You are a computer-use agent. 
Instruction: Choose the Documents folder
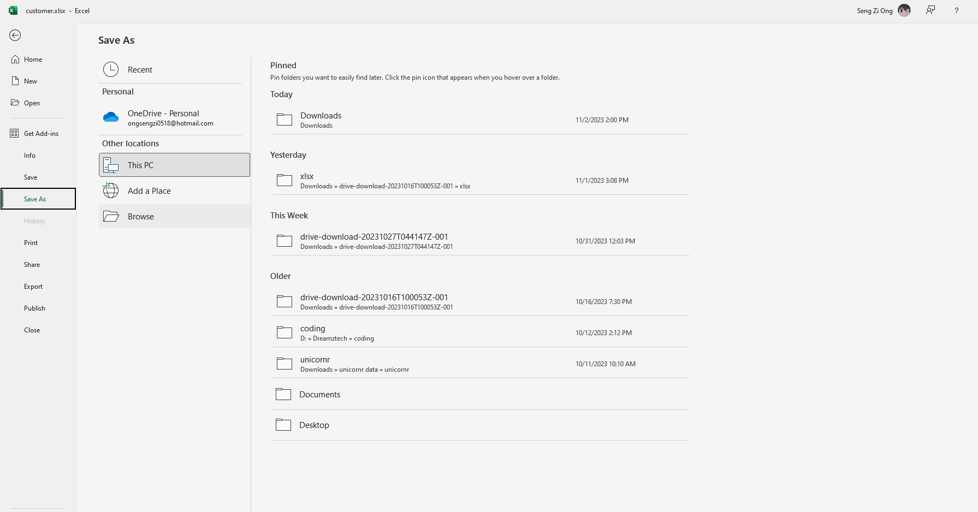click(481, 394)
